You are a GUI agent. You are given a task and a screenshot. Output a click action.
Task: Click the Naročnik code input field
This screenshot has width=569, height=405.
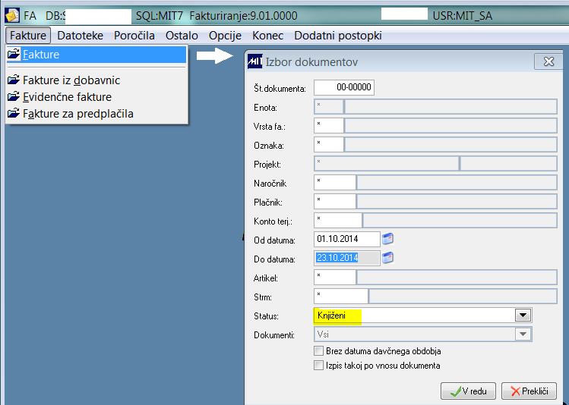[334, 182]
